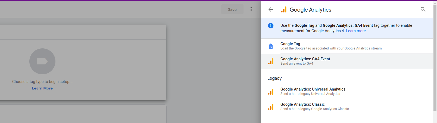This screenshot has width=437, height=123.
Task: Click the Universal Analytics bar chart icon
Action: 271,92
